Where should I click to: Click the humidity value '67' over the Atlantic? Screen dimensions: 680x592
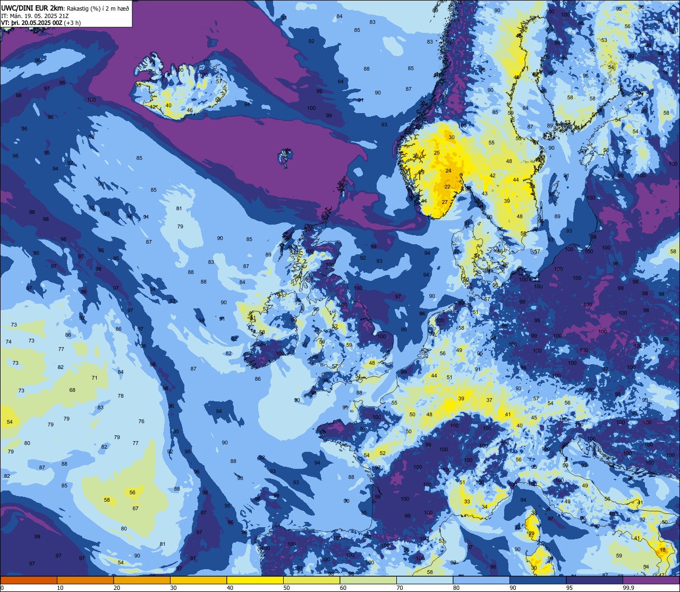tap(135, 509)
